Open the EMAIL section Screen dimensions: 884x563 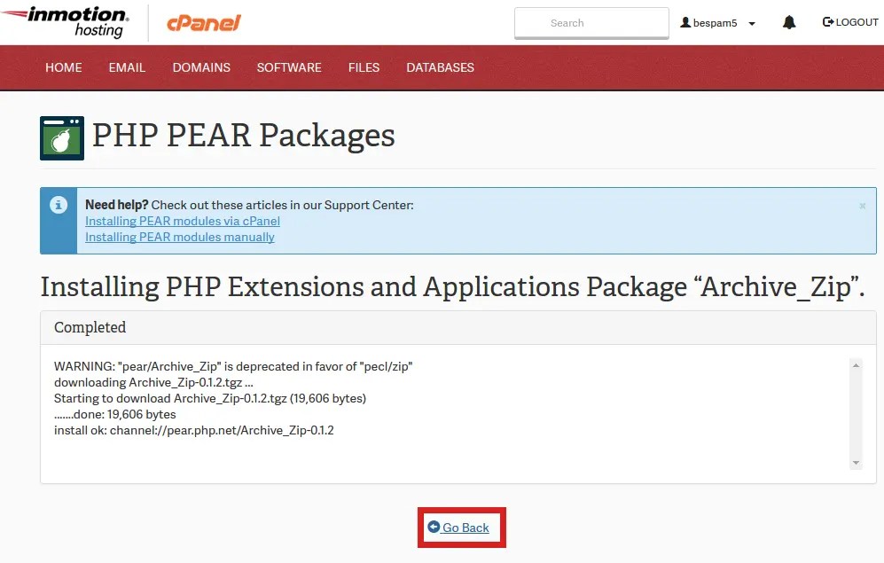(127, 67)
